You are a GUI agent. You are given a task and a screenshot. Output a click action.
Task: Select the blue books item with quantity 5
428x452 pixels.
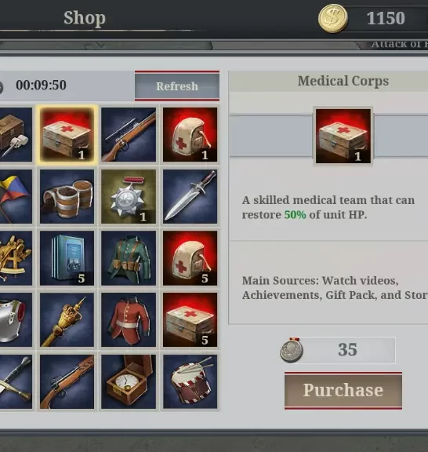pos(67,258)
